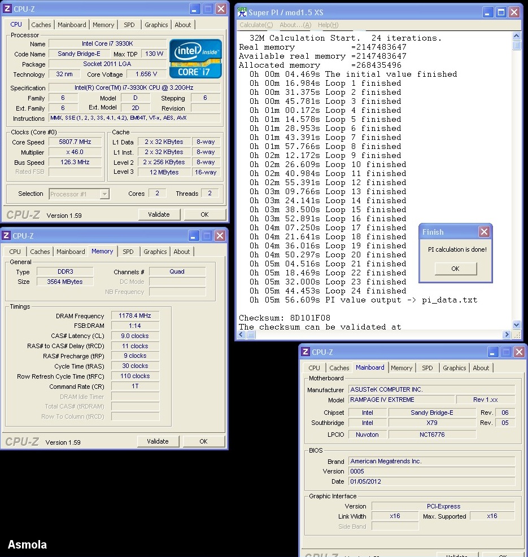Screen dimensions: 528x557
Task: Select Graphics tab in the Memory CPU-Z window
Action: [x=155, y=252]
